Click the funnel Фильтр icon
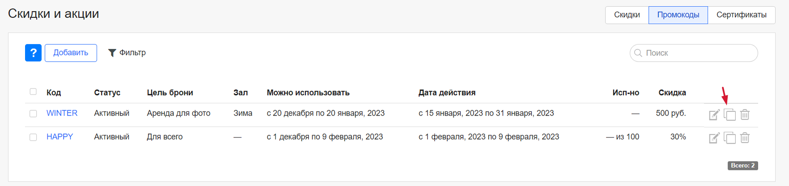The width and height of the screenshot is (789, 186). [x=112, y=53]
